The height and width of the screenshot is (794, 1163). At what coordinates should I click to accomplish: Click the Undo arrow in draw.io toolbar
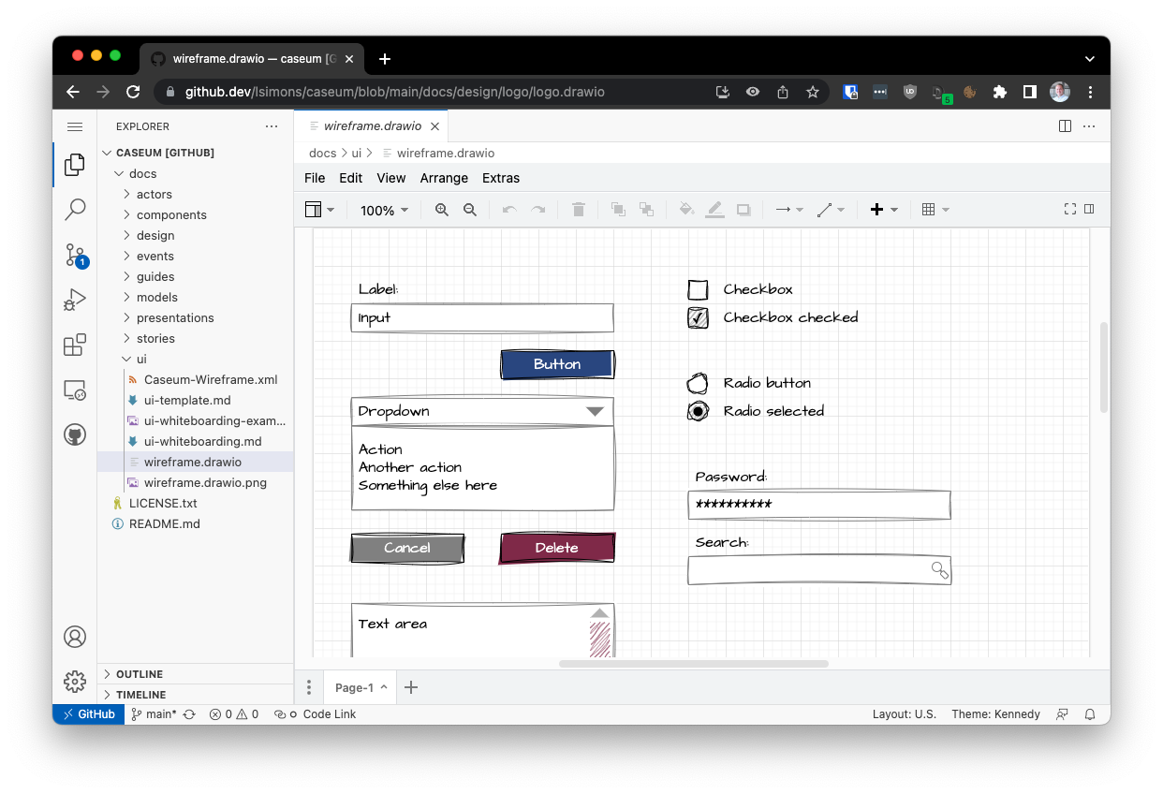click(509, 210)
